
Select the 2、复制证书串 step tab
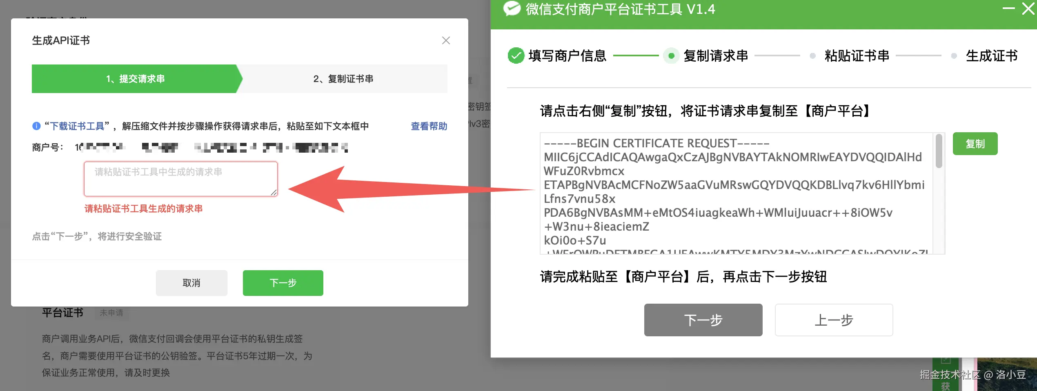coord(343,79)
